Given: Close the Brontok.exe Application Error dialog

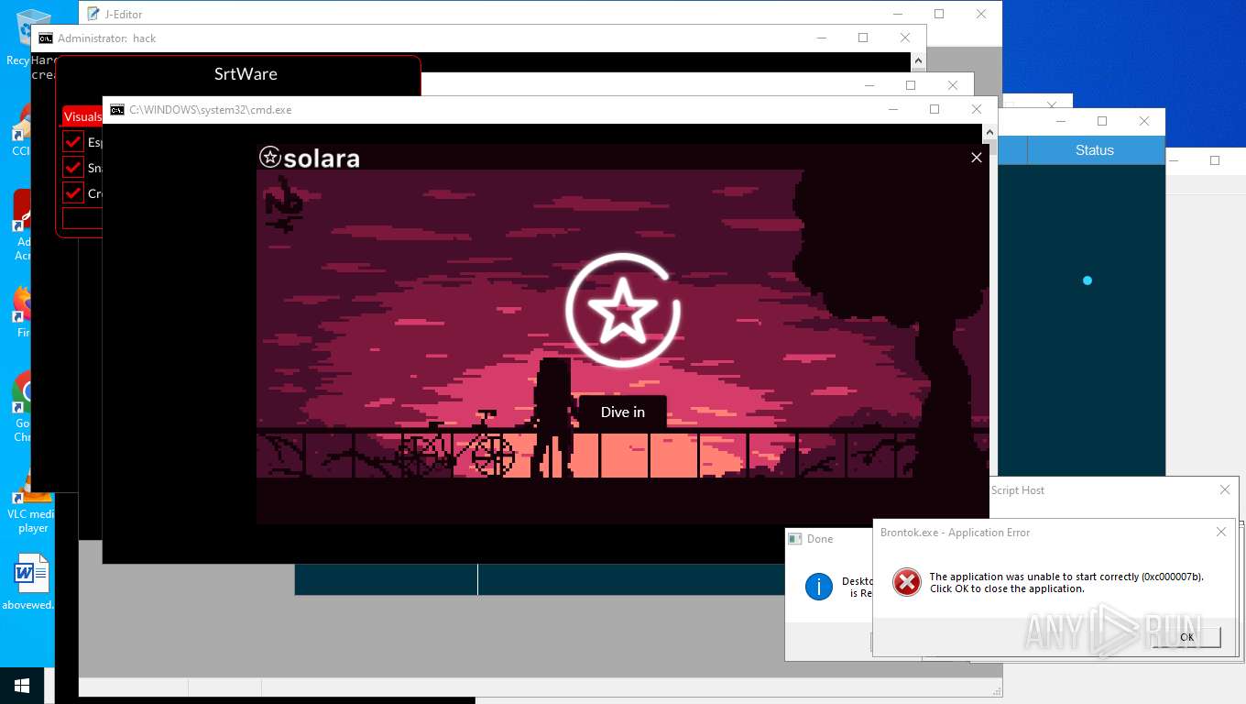Looking at the screenshot, I should (x=1220, y=532).
